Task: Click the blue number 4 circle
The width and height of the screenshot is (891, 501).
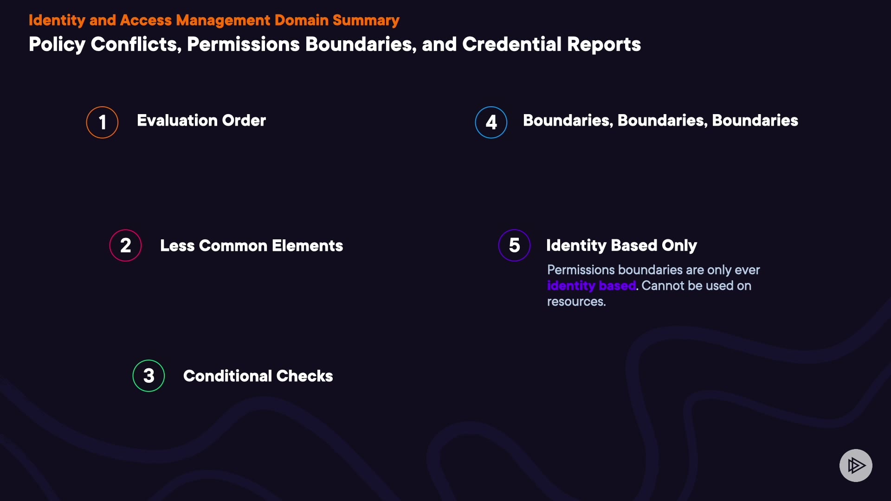Action: (x=491, y=122)
